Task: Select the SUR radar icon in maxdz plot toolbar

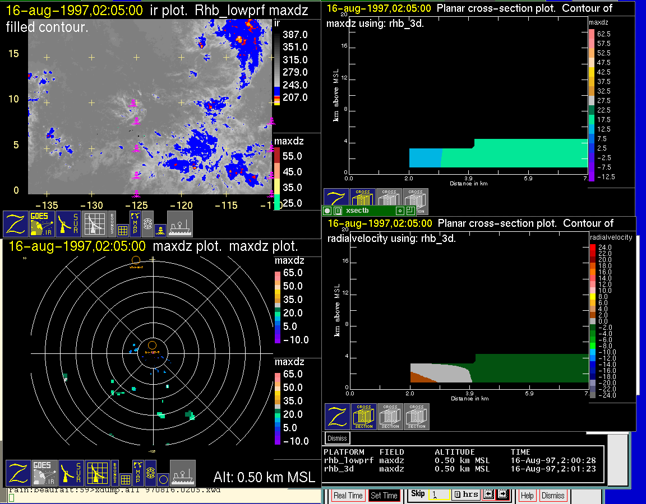Action: pyautogui.click(x=70, y=473)
